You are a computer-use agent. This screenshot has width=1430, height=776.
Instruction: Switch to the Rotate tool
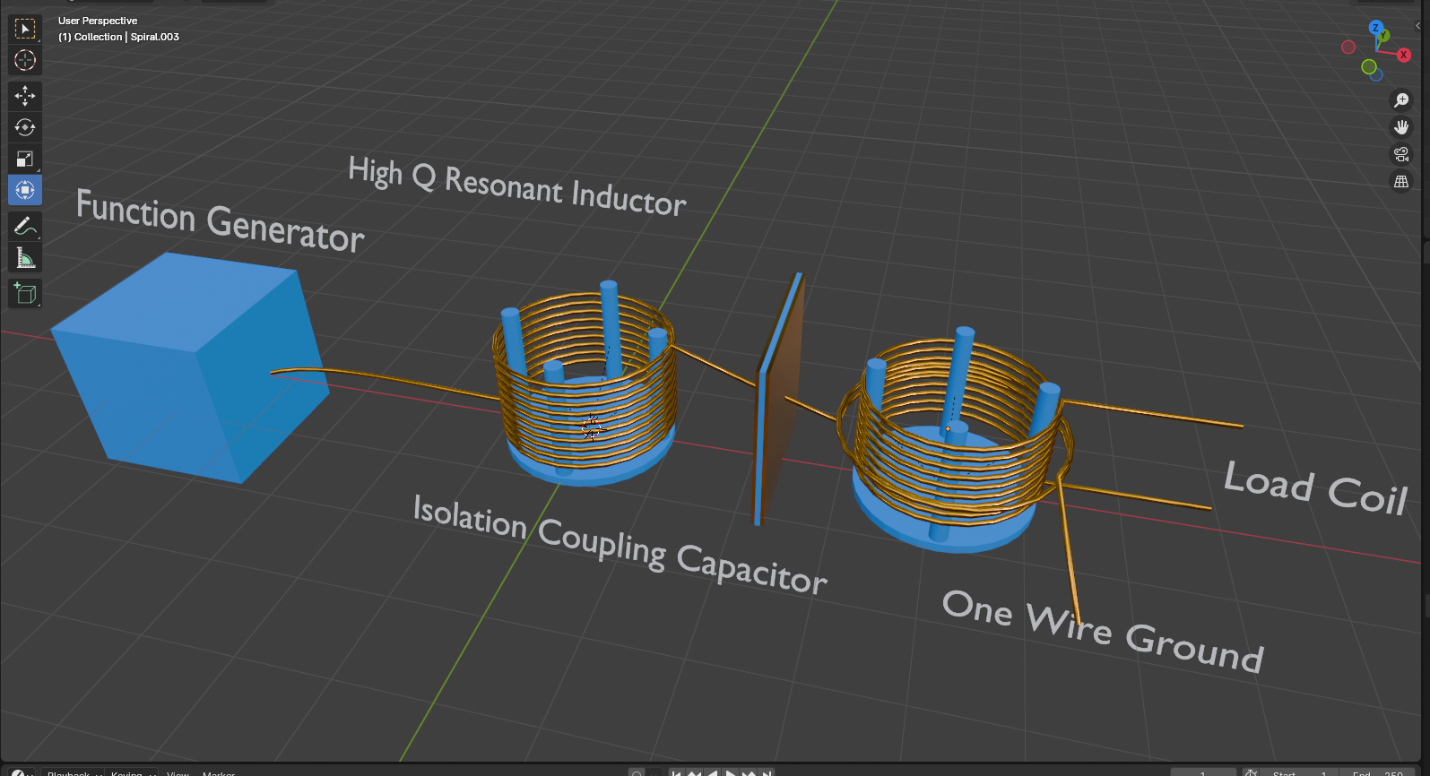(25, 127)
